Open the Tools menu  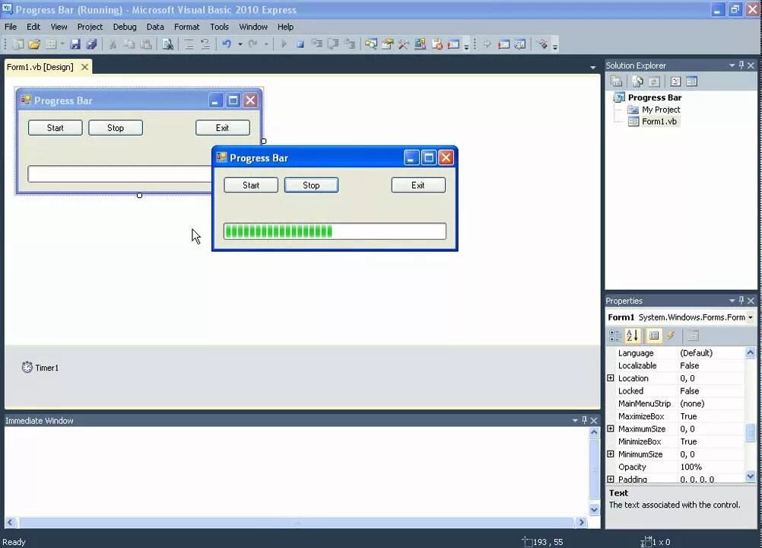[219, 27]
